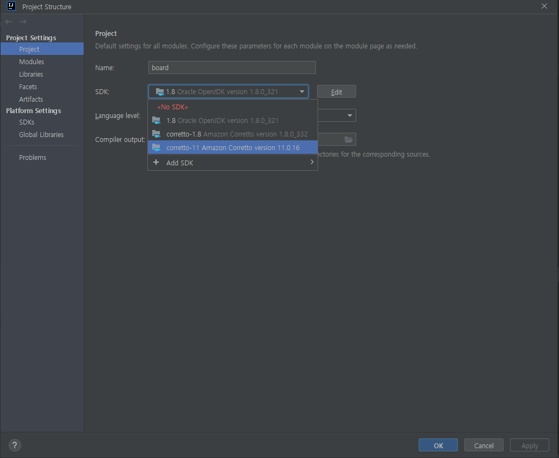Open Global Libraries settings
Image resolution: width=559 pixels, height=458 pixels.
(42, 134)
